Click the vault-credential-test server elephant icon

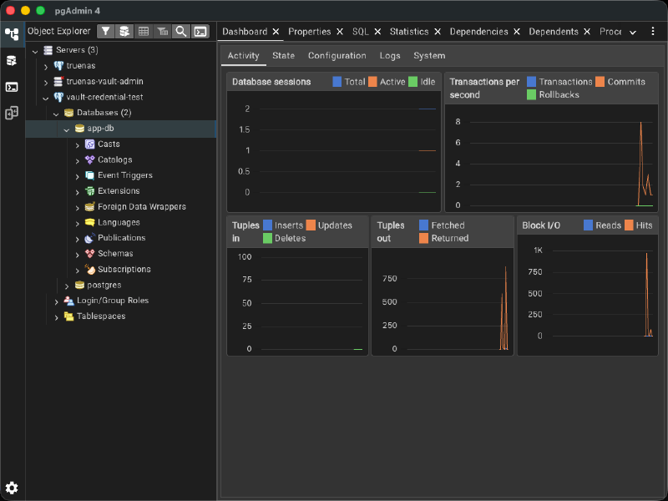[58, 97]
